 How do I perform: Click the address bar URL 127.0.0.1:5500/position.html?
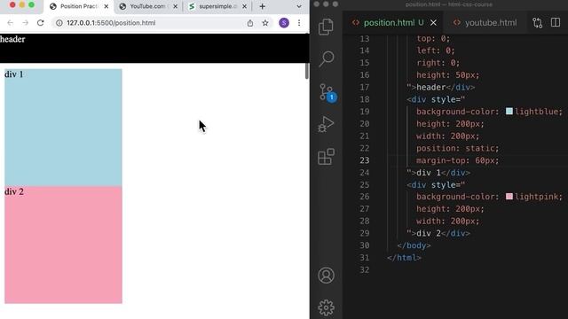[111, 23]
